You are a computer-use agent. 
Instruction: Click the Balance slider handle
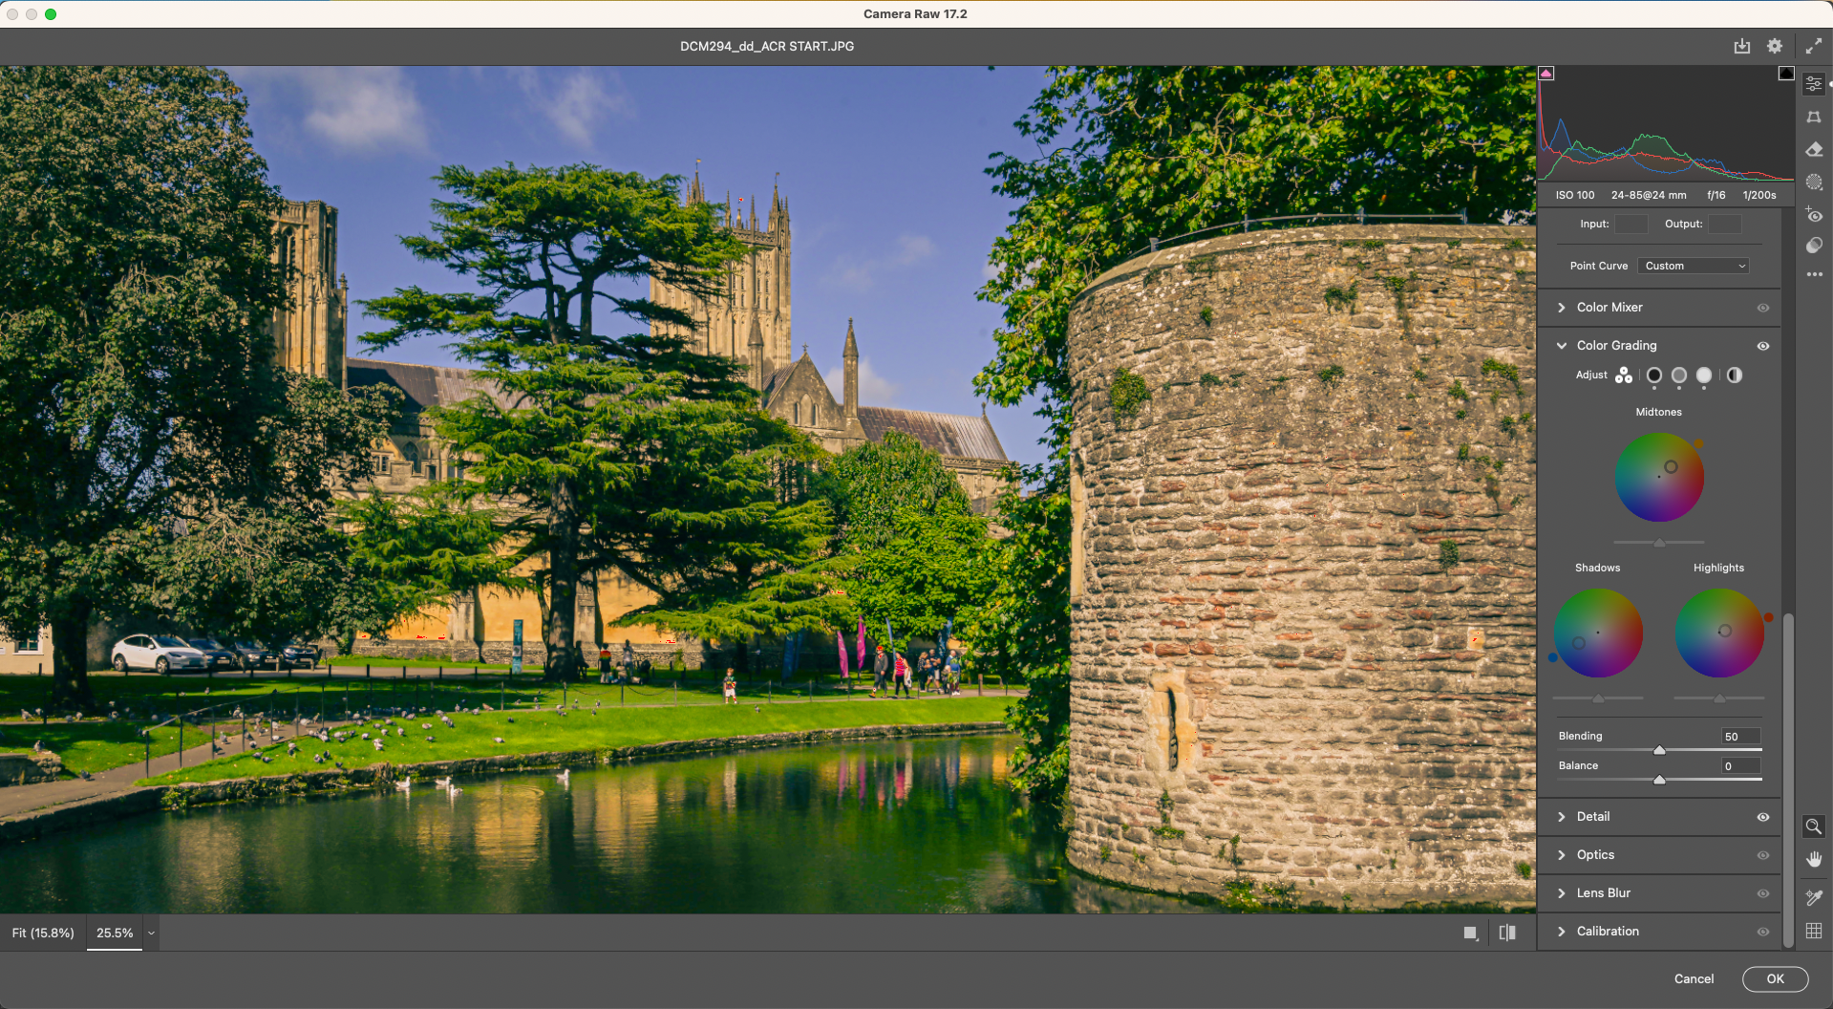pos(1659,780)
